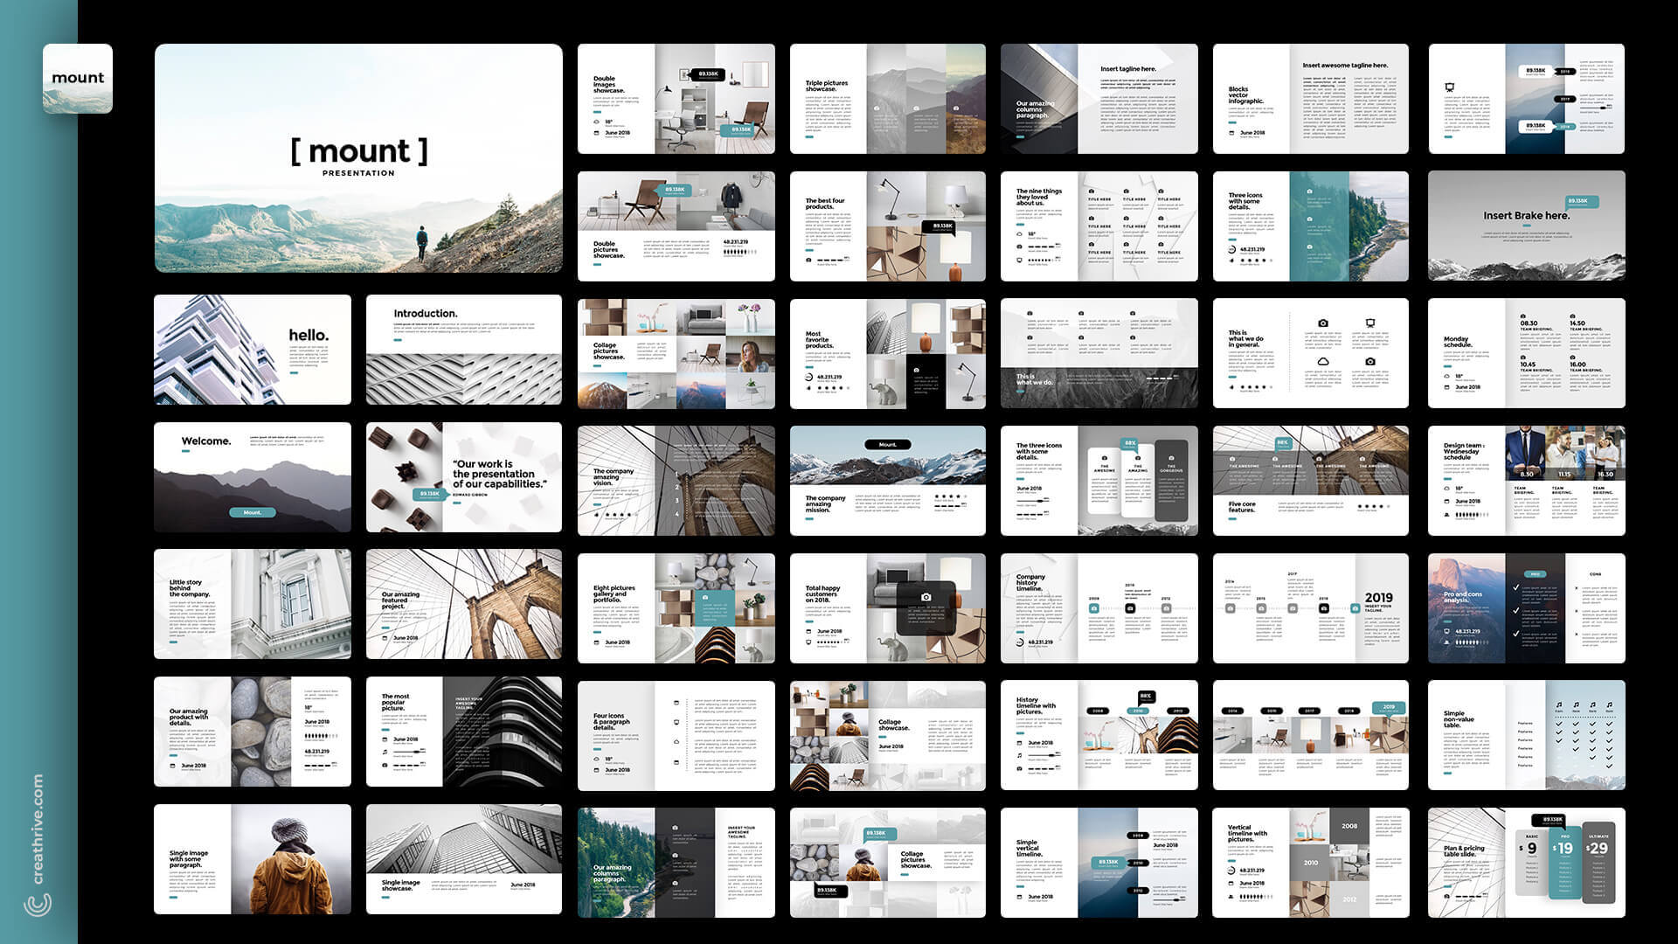Click the Creathrive swirl logo

click(38, 905)
